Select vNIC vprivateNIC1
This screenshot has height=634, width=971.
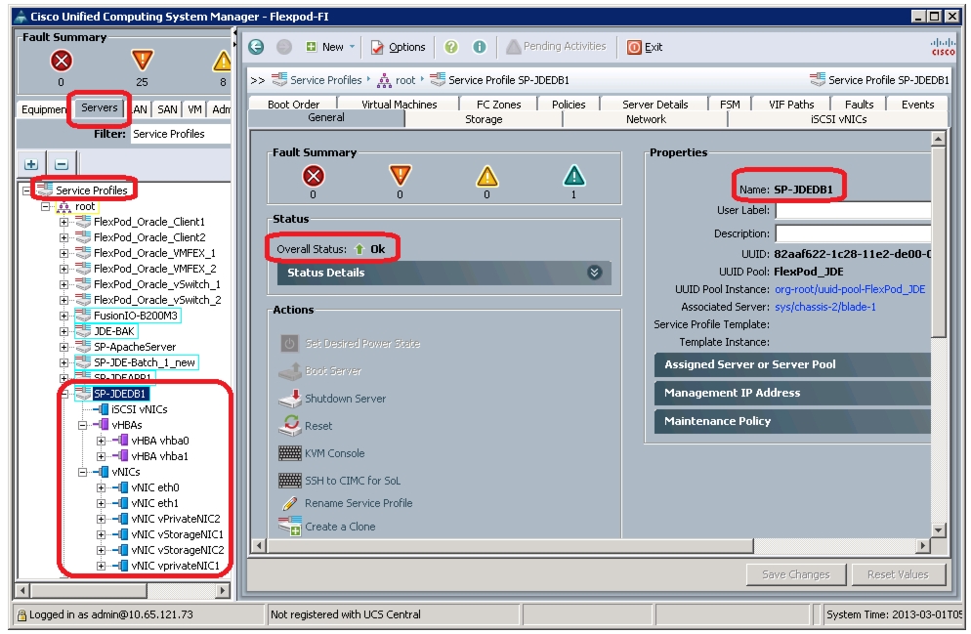point(175,566)
